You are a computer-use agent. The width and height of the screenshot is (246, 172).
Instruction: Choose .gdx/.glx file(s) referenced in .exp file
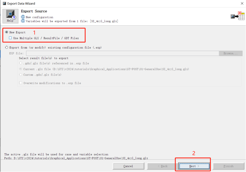[x=21, y=63]
